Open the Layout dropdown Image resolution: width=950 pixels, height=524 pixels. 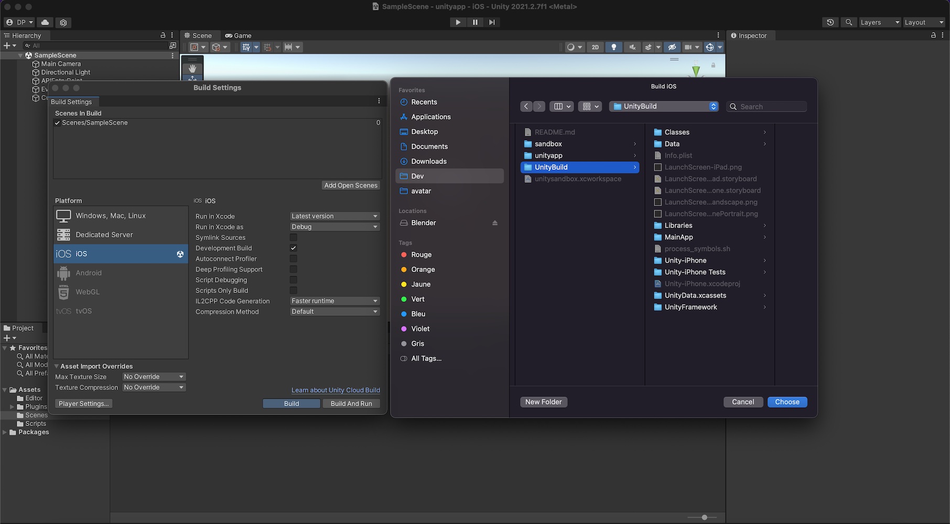tap(924, 22)
